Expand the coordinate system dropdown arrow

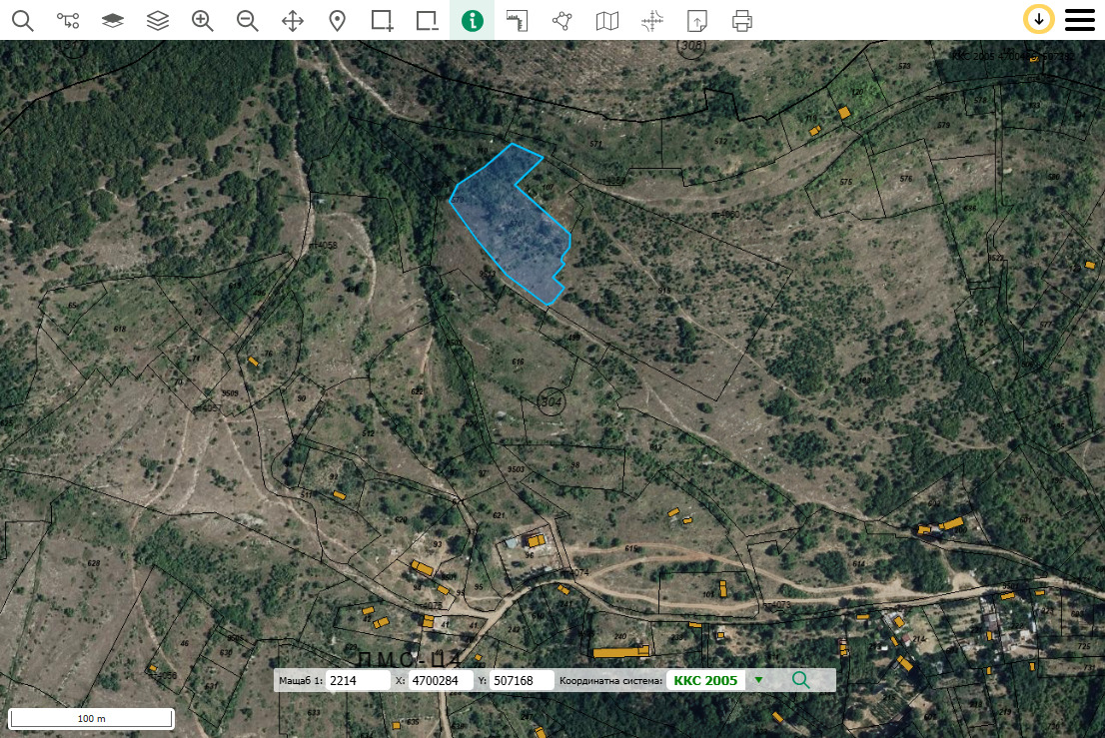pyautogui.click(x=758, y=680)
